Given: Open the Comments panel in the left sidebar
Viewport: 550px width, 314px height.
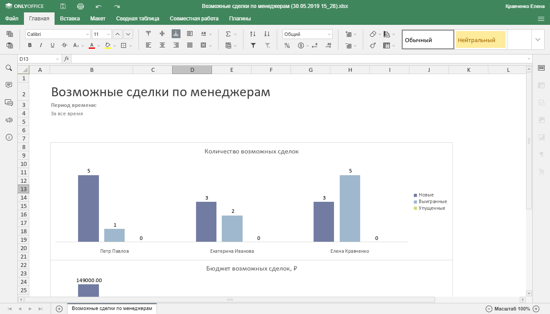Looking at the screenshot, I should point(8,85).
